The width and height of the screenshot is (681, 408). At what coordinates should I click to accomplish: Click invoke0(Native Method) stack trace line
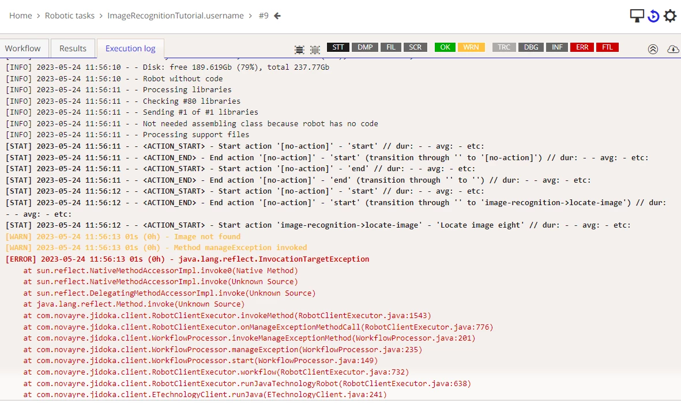coord(161,270)
